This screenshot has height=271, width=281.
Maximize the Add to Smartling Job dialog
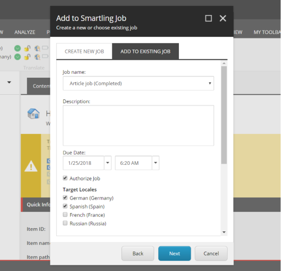pyautogui.click(x=209, y=18)
